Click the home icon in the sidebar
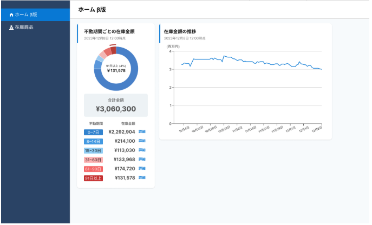Viewport: 372px width, 225px height. (x=11, y=15)
